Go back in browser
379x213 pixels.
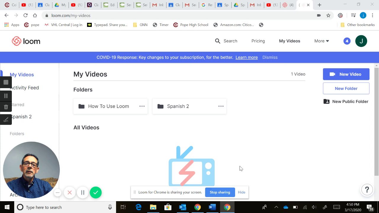pos(7,15)
